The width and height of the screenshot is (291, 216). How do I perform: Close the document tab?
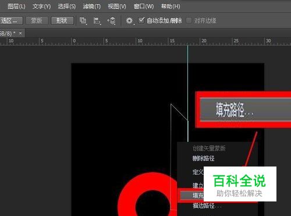20,33
